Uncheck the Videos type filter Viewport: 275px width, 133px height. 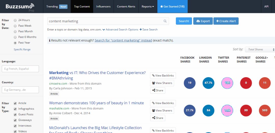pos(15,131)
